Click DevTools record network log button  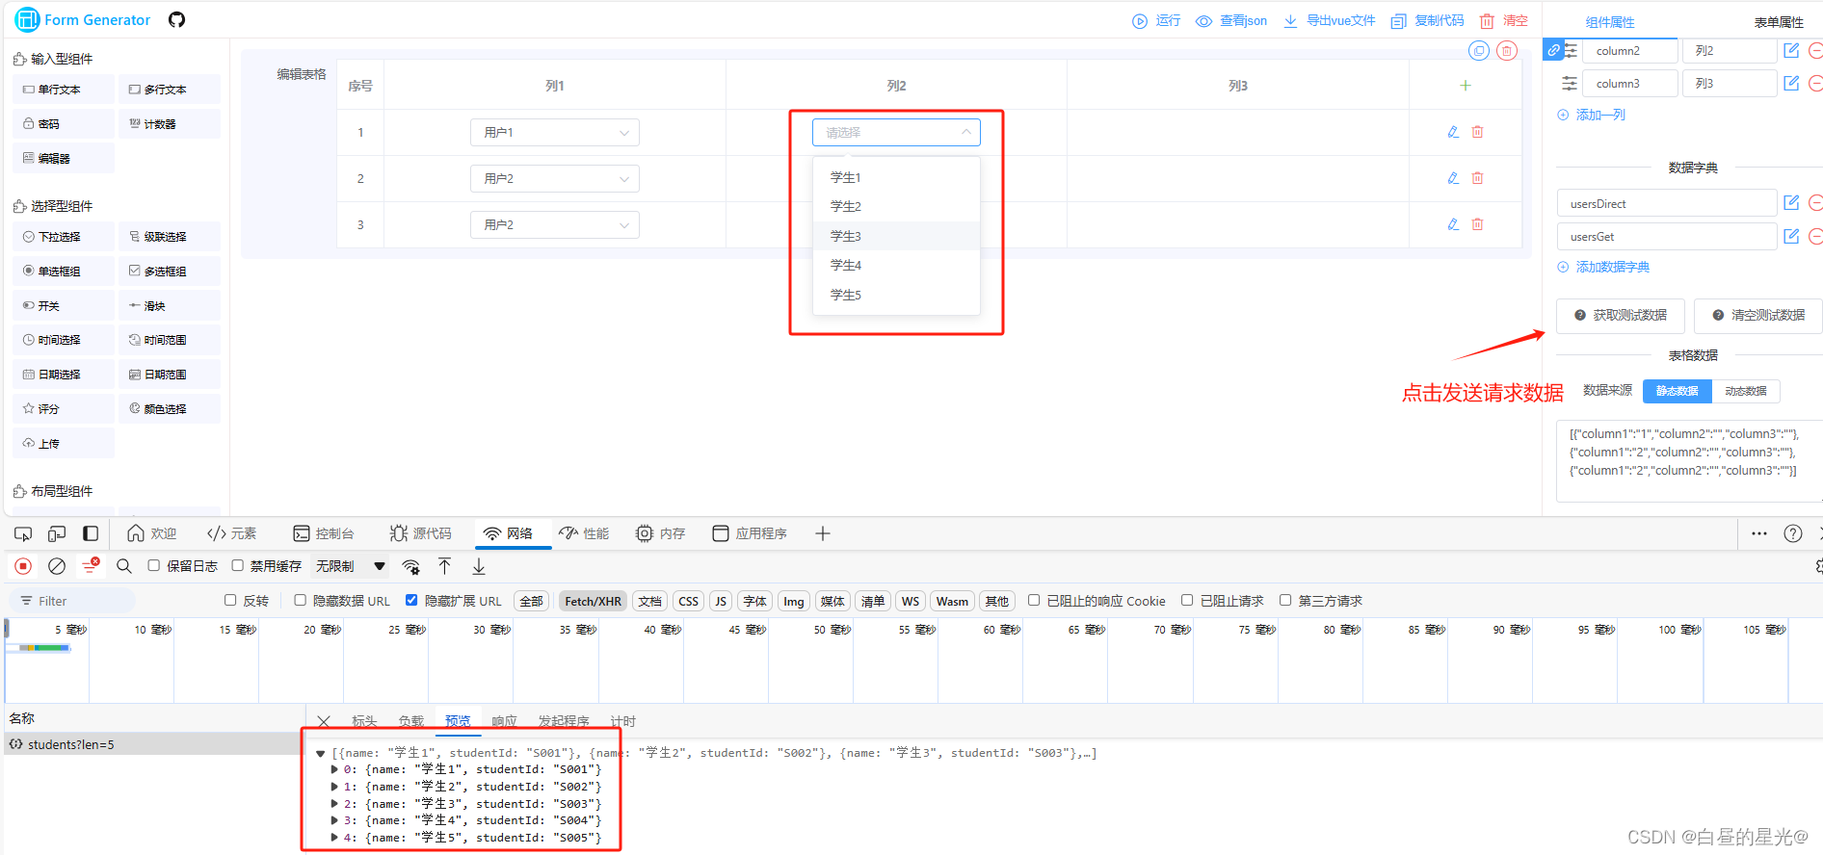click(x=23, y=566)
